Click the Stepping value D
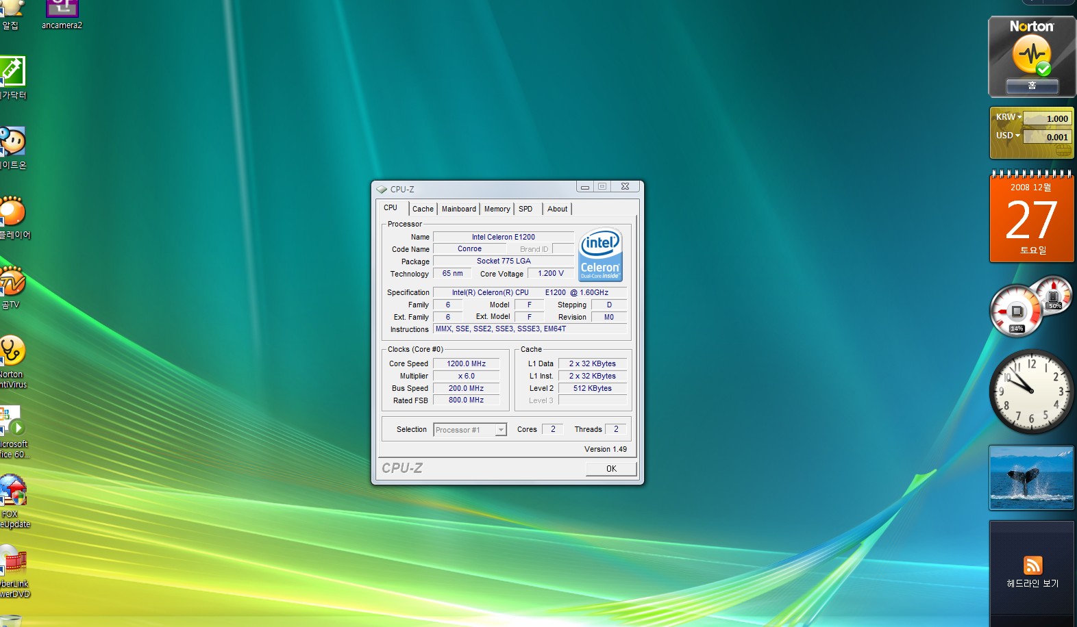The height and width of the screenshot is (627, 1077). pos(609,305)
